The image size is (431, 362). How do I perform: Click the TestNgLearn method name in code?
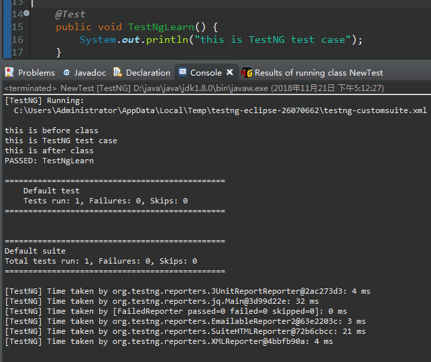(x=161, y=27)
